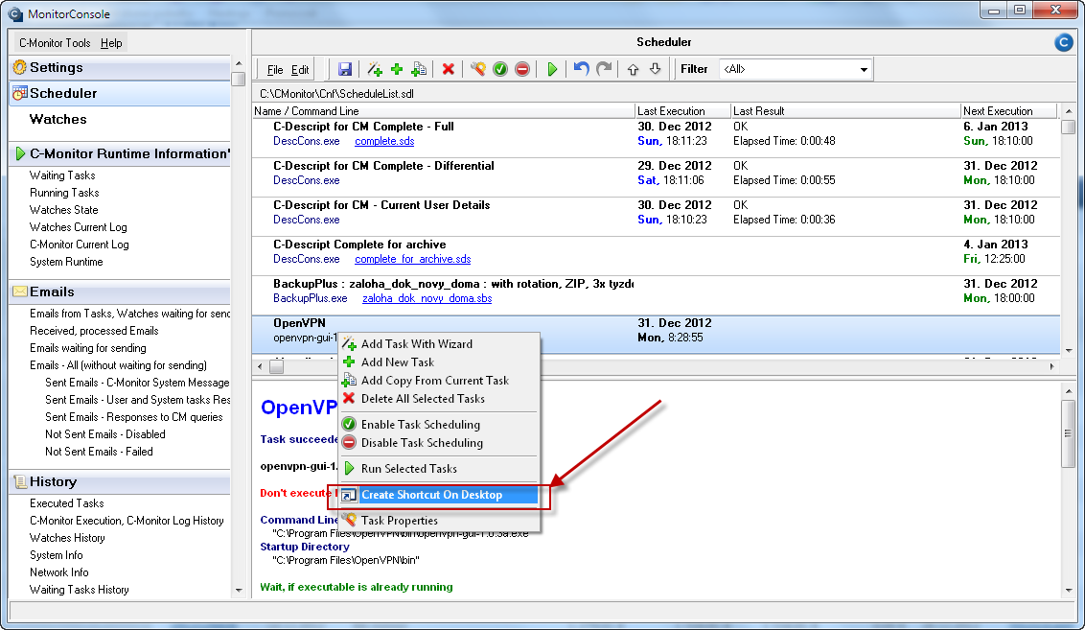The height and width of the screenshot is (630, 1085).
Task: Click the Settings gear icon in sidebar
Action: pos(19,67)
